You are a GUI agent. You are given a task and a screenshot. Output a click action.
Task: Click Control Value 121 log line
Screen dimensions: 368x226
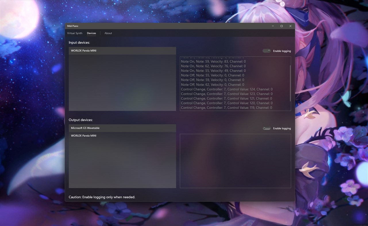pyautogui.click(x=226, y=98)
